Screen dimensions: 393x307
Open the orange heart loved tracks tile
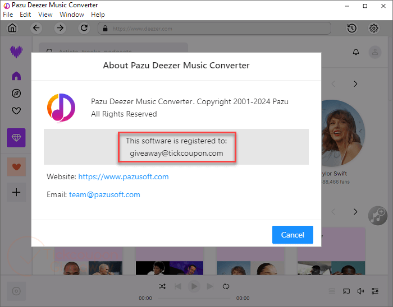click(16, 167)
